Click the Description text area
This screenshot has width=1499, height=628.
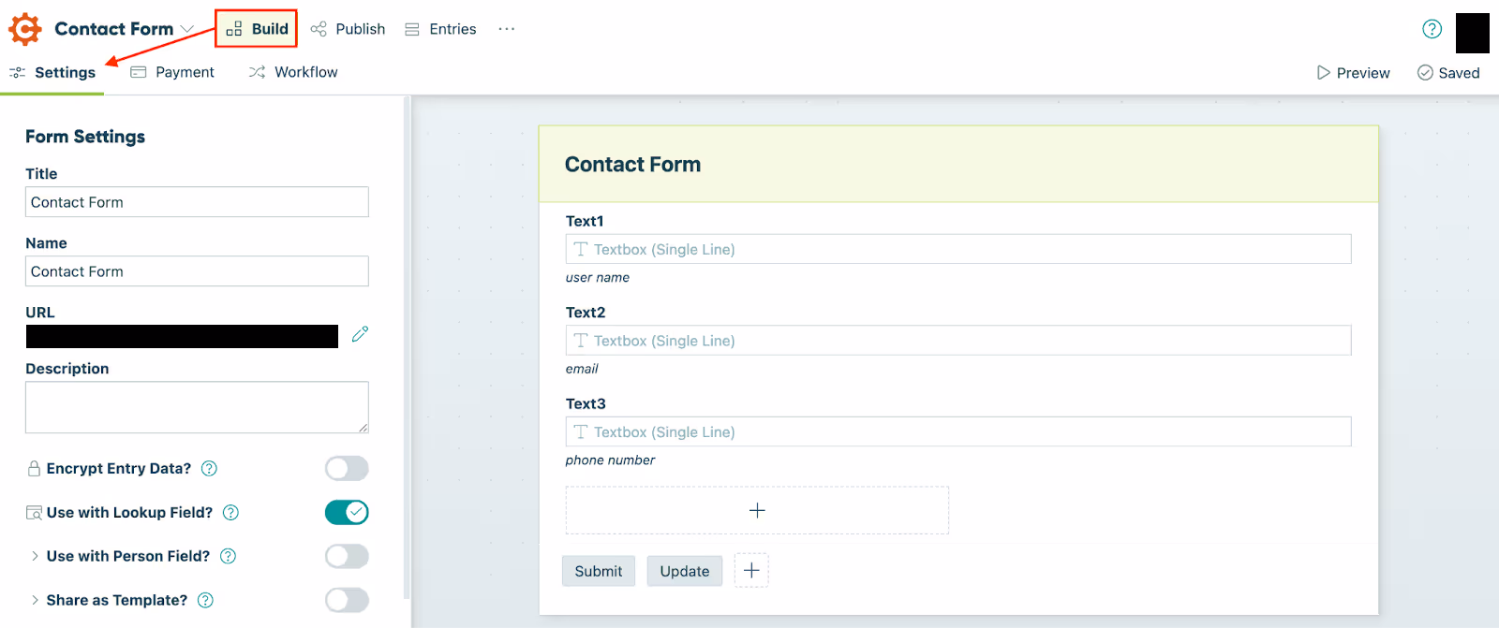(197, 407)
